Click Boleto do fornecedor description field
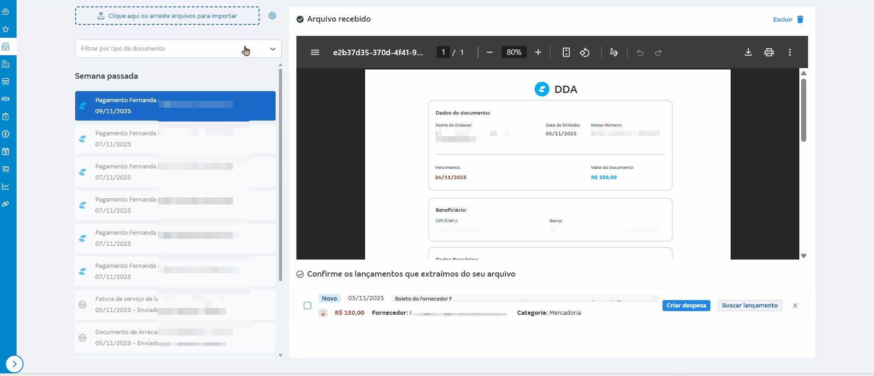 (525, 299)
